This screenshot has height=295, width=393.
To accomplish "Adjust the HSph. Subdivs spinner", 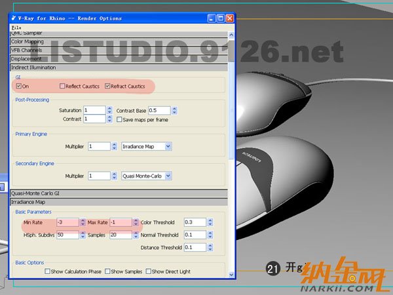I will pyautogui.click(x=83, y=235).
